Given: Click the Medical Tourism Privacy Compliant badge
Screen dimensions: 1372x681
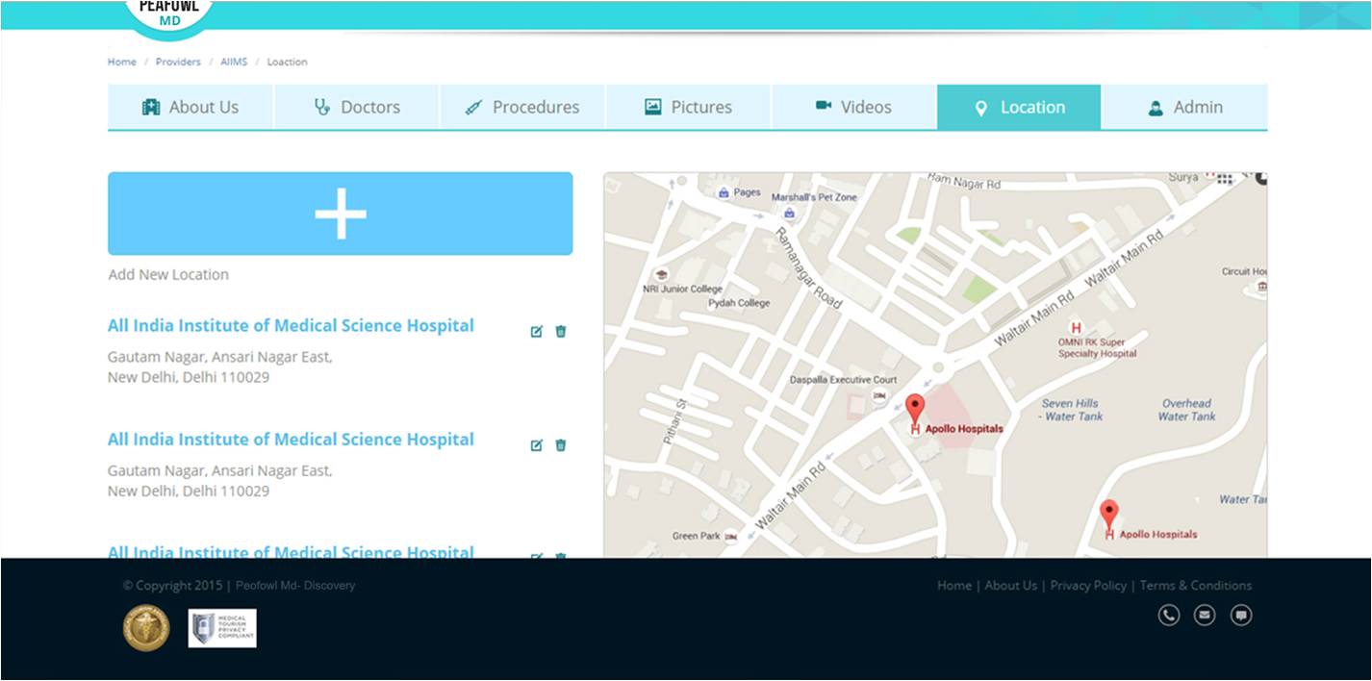Looking at the screenshot, I should [222, 628].
